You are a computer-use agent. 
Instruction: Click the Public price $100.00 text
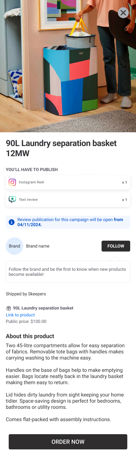click(26, 321)
